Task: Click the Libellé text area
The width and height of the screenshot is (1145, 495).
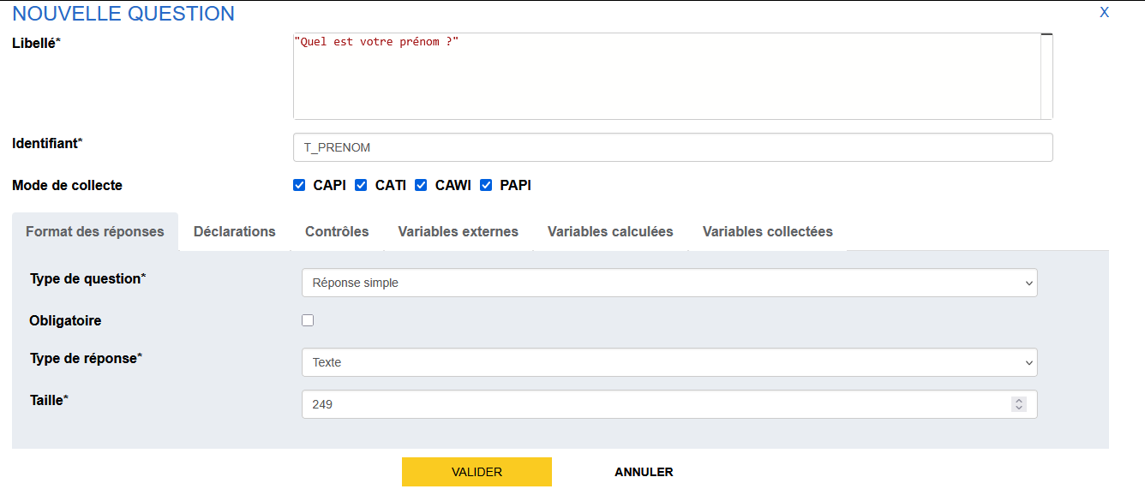Action: (x=667, y=77)
